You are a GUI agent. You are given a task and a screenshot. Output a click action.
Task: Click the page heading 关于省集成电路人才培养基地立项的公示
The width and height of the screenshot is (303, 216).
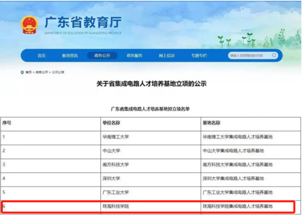(151, 84)
